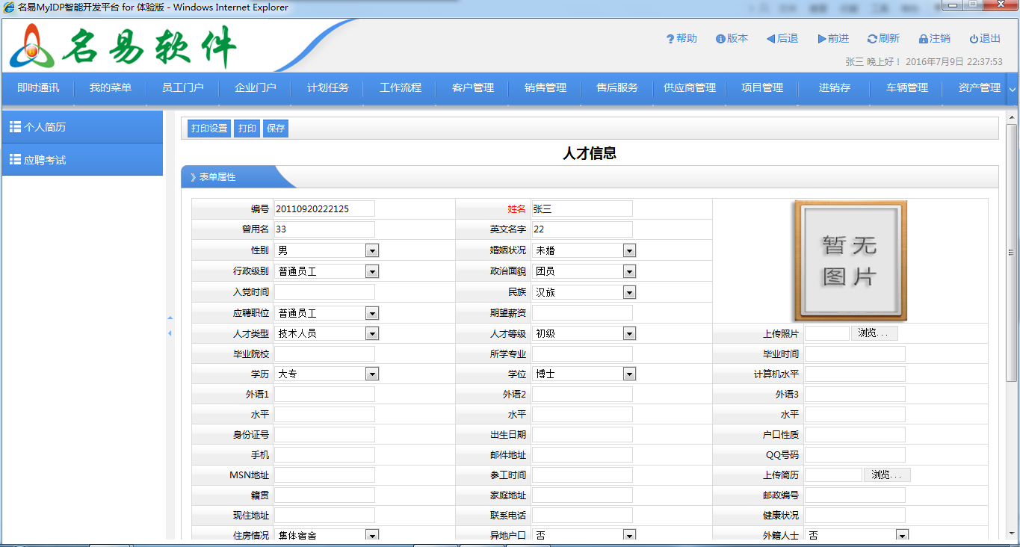Expand the 性别 dropdown

pyautogui.click(x=371, y=250)
